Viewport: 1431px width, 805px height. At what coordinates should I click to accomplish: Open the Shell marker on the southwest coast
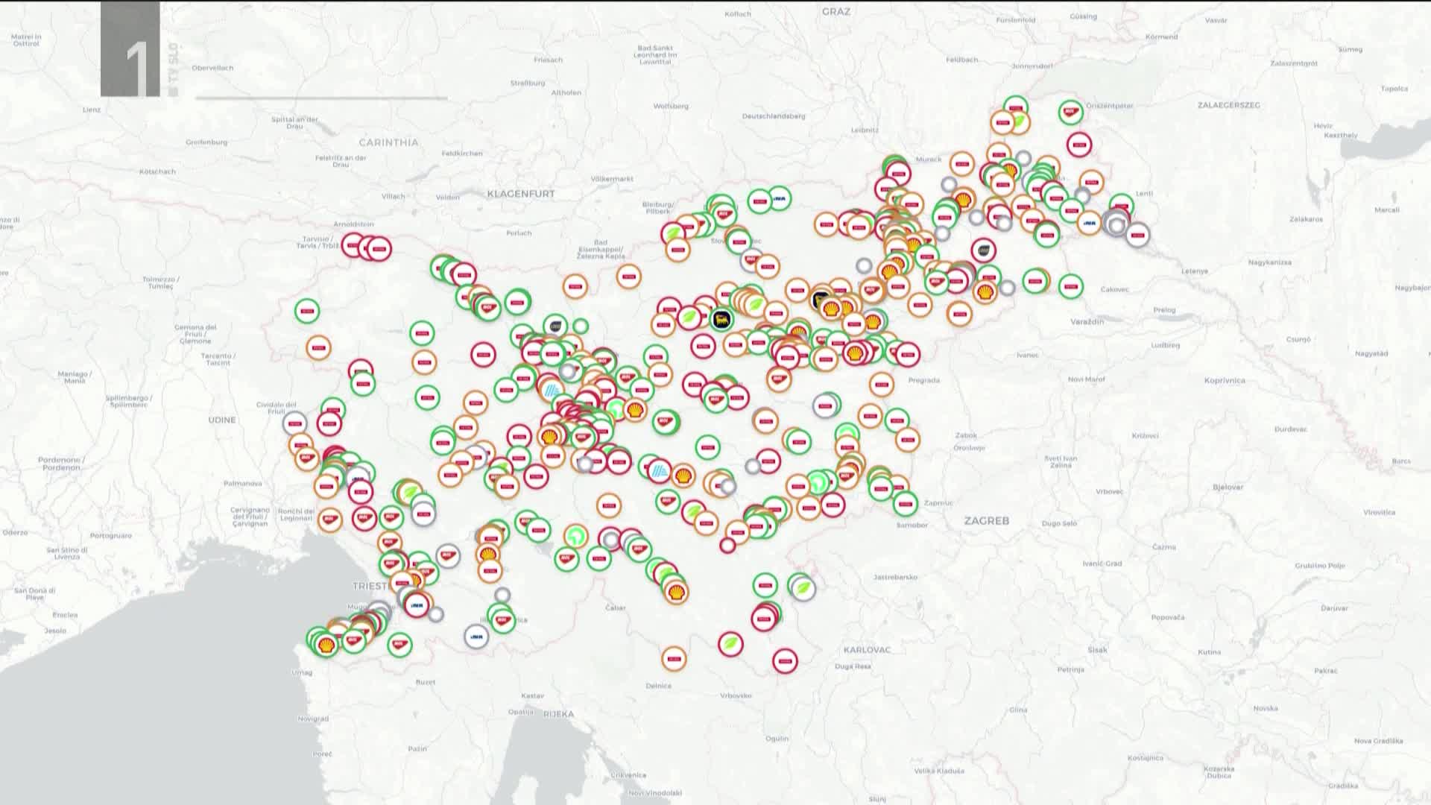coord(325,645)
